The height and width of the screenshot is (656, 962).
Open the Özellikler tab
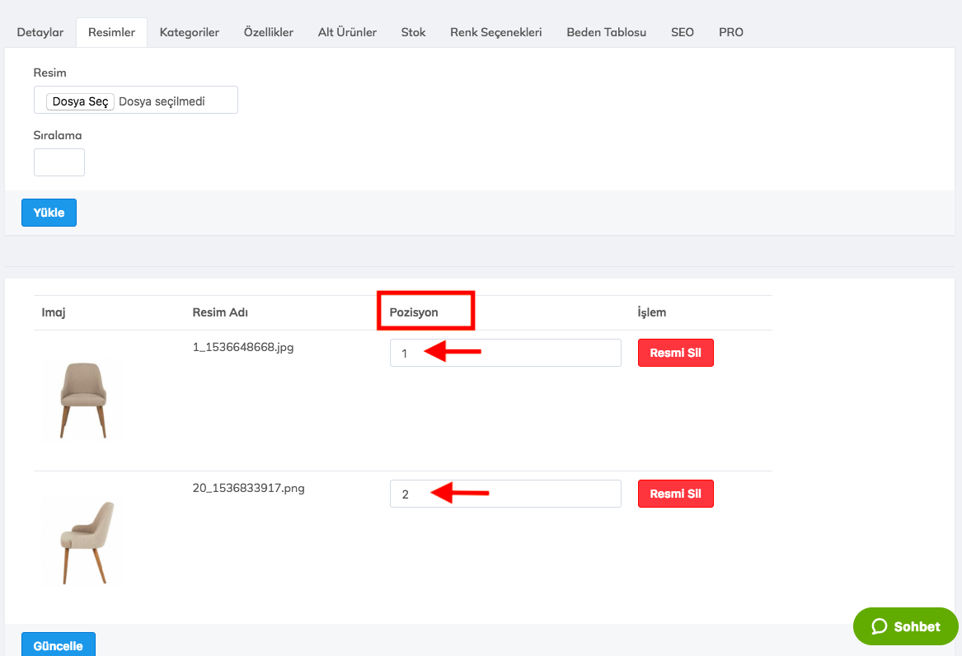click(268, 32)
